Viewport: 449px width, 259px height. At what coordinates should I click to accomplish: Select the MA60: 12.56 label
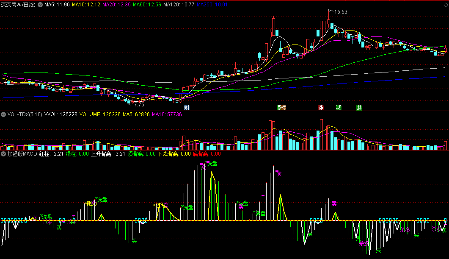147,5
